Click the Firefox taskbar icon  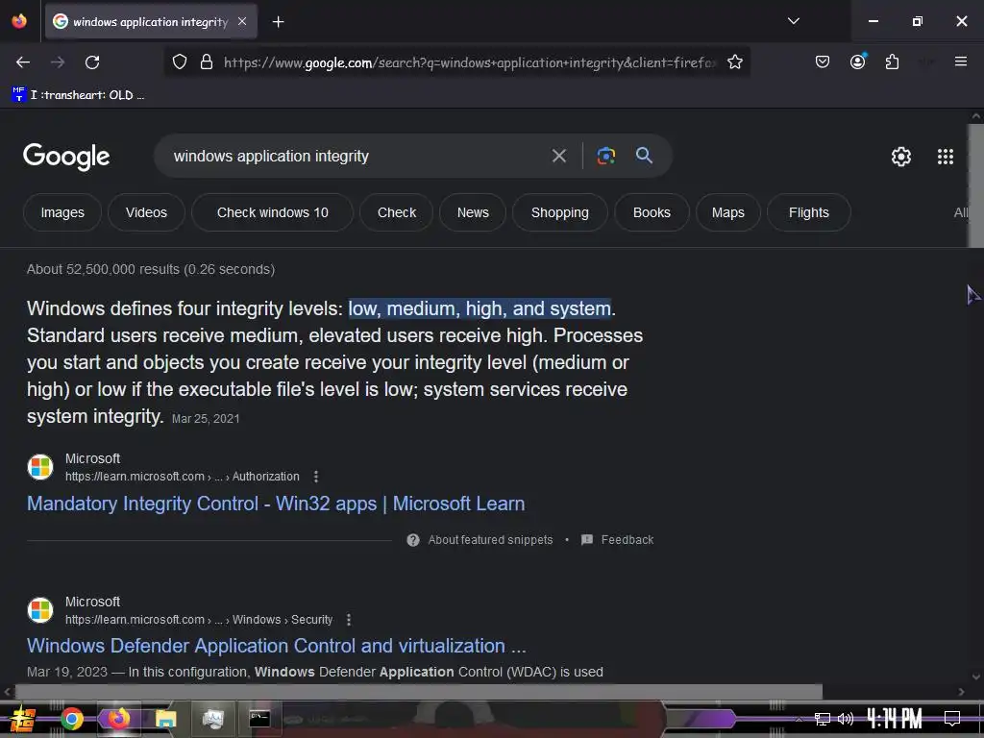pos(118,719)
